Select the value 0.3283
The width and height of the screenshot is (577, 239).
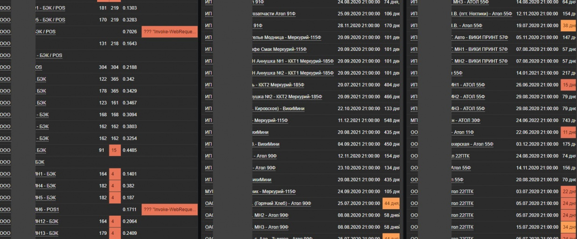130,20
